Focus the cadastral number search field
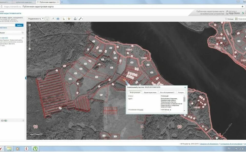The height and width of the screenshot is (152, 246). [7, 25]
